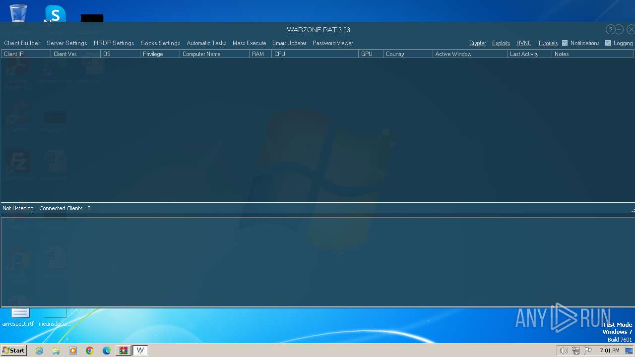Viewport: 635px width, 357px height.
Task: Open the Client Builder menu
Action: [x=22, y=43]
